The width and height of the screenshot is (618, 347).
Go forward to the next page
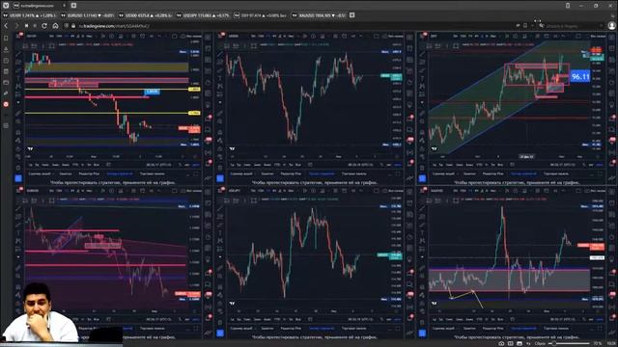pos(16,26)
